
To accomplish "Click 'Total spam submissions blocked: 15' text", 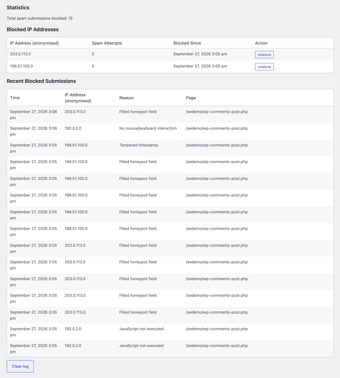I will (39, 18).
